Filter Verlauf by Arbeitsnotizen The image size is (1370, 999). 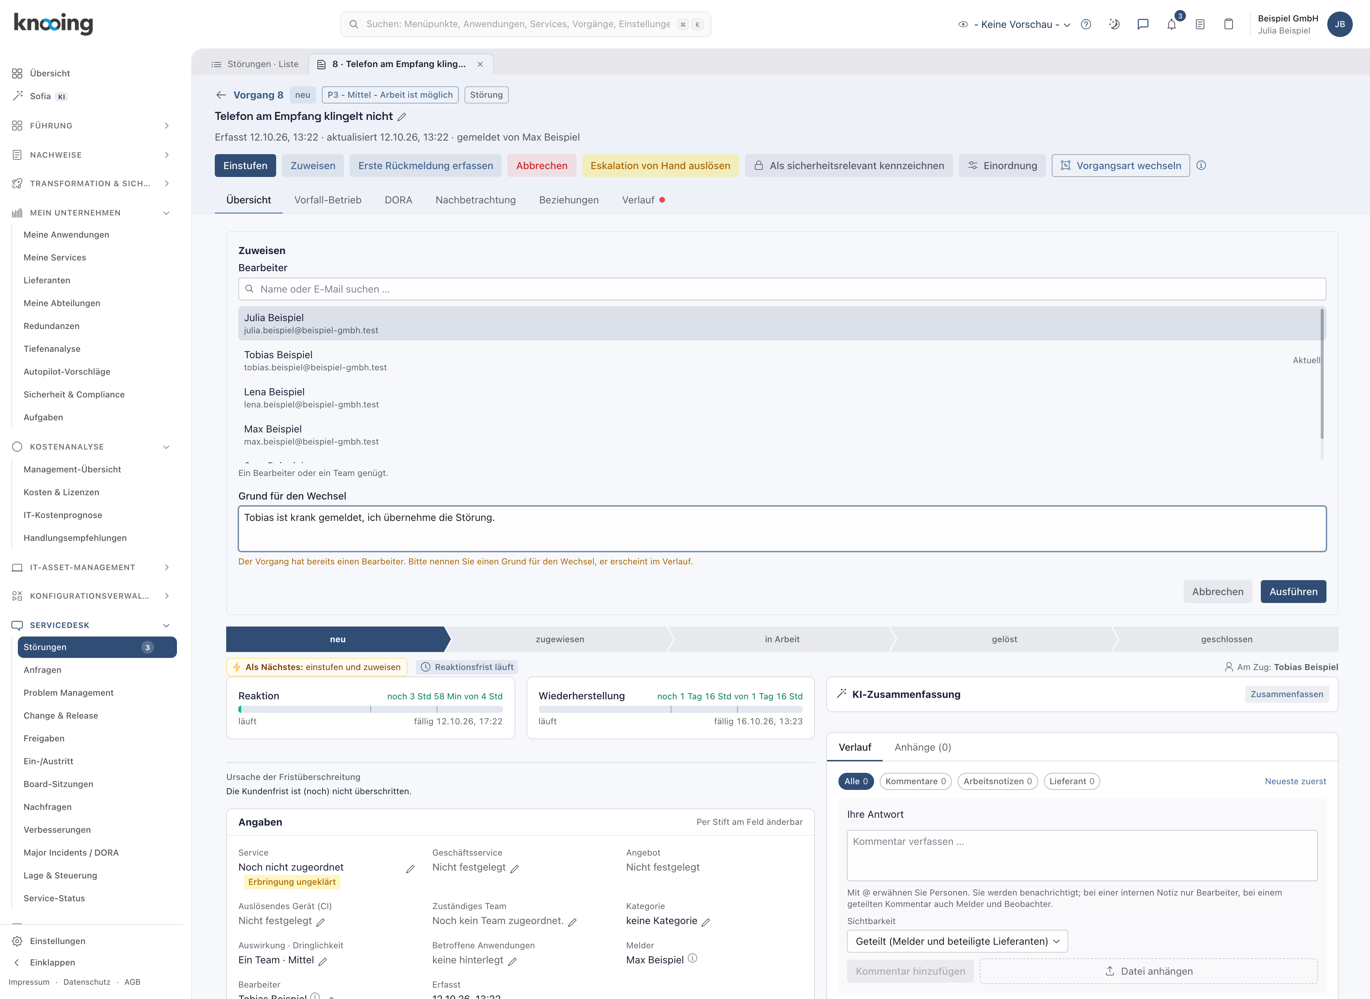pyautogui.click(x=998, y=781)
